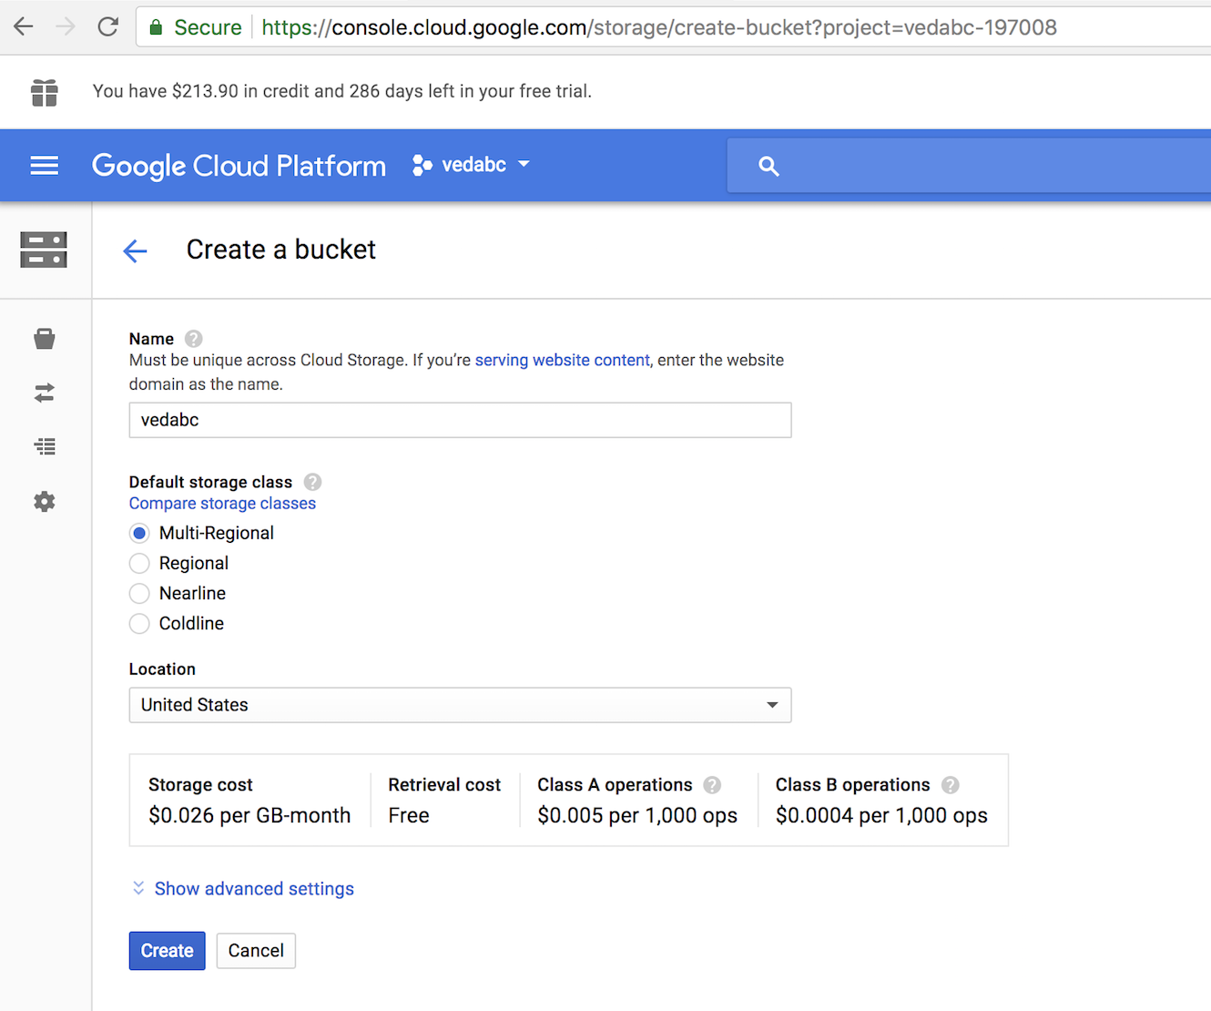Click the Create a bucket heading

tap(281, 250)
